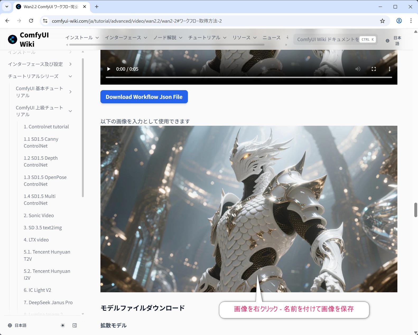Mute the video volume icon
418x335 pixels.
coord(358,69)
